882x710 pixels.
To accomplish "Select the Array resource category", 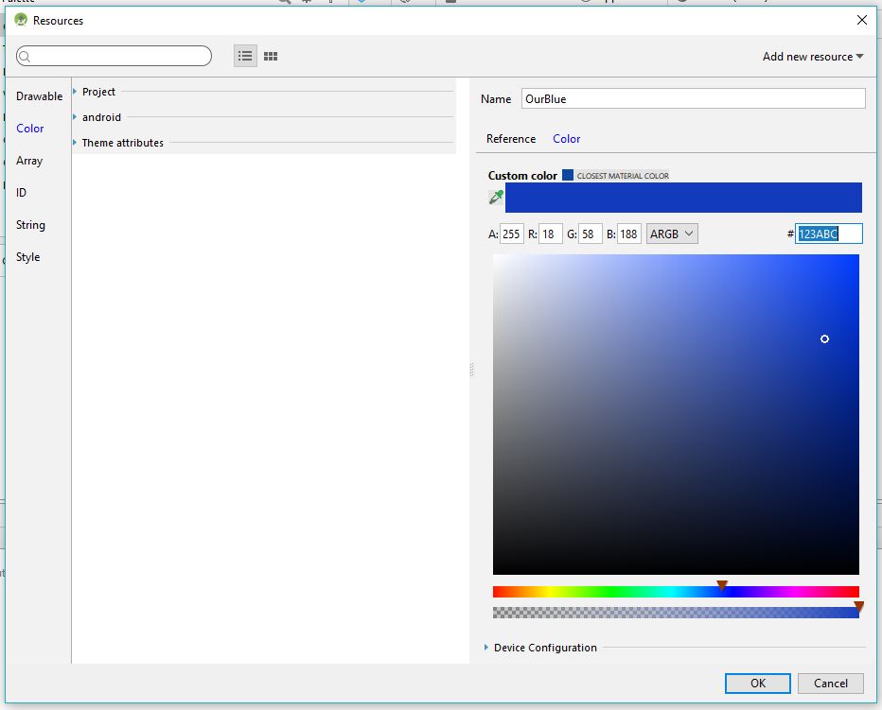I will click(29, 161).
